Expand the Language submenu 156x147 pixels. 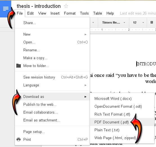52,85
